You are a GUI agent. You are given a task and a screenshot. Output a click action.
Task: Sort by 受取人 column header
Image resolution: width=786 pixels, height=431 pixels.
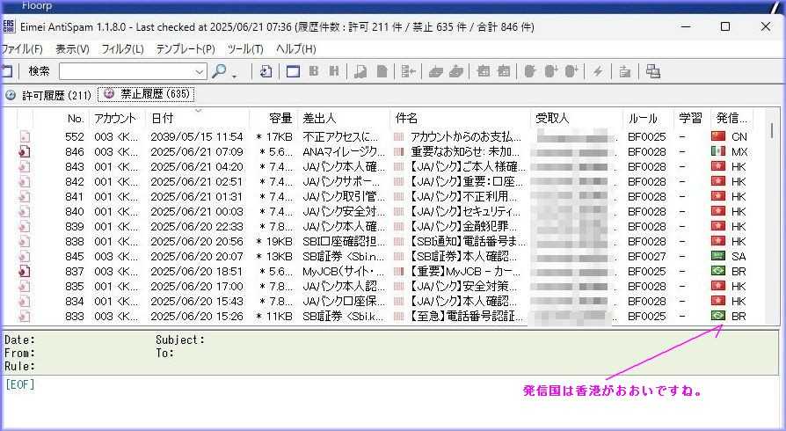click(x=577, y=119)
